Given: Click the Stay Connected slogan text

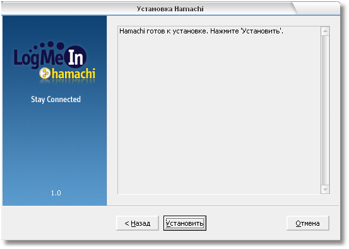Looking at the screenshot, I should coord(56,100).
